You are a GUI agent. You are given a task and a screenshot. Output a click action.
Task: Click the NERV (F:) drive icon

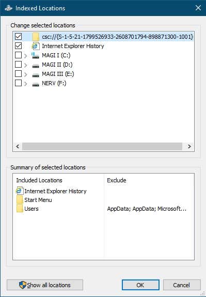(36, 84)
